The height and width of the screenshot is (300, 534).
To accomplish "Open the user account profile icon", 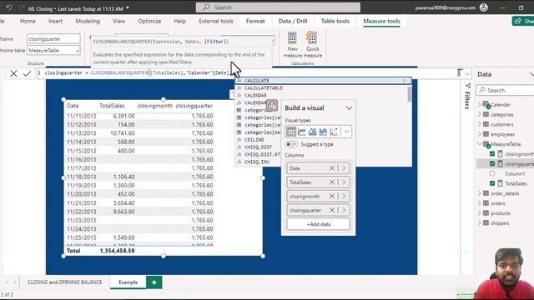I will pos(484,7).
